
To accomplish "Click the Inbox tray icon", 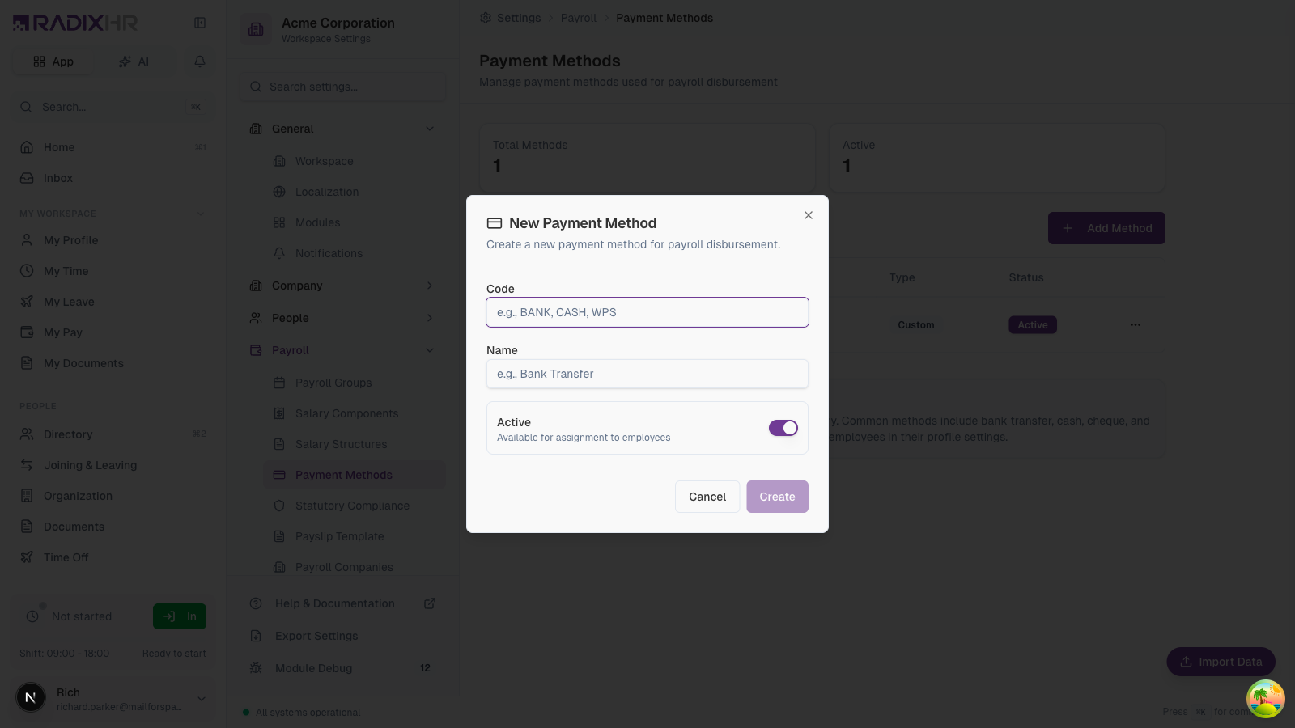I will click(27, 178).
